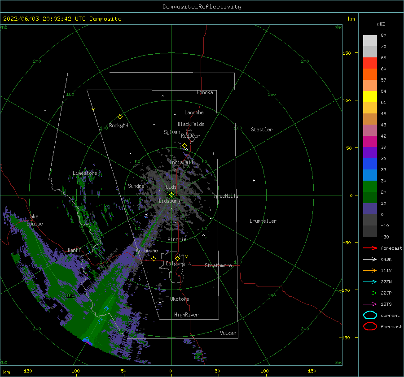404x377 pixels.
Task: Select the Airdrie label
Action: pyautogui.click(x=177, y=239)
